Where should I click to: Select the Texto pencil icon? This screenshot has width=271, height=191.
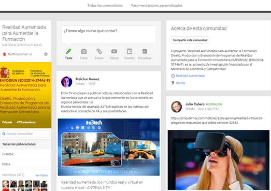point(68,51)
